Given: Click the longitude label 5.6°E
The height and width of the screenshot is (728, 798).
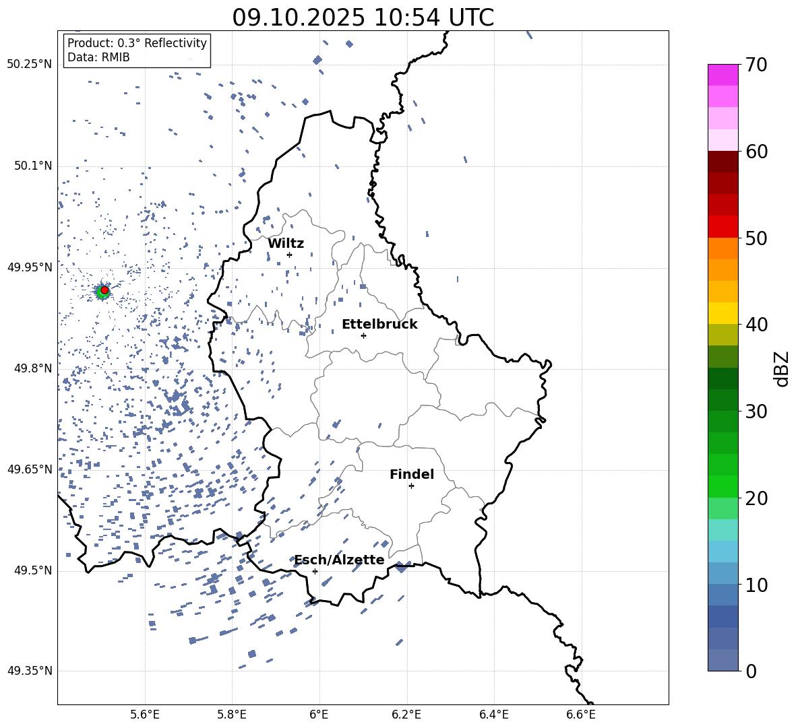Looking at the screenshot, I should [145, 715].
